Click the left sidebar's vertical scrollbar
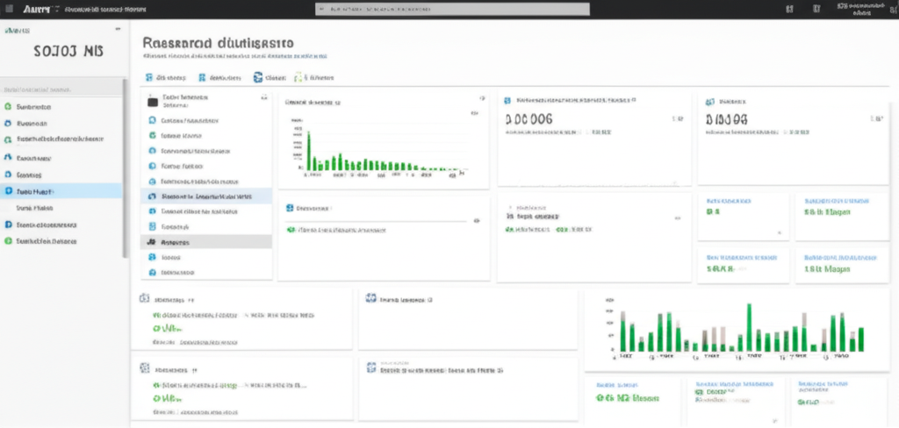This screenshot has height=428, width=899. click(125, 168)
